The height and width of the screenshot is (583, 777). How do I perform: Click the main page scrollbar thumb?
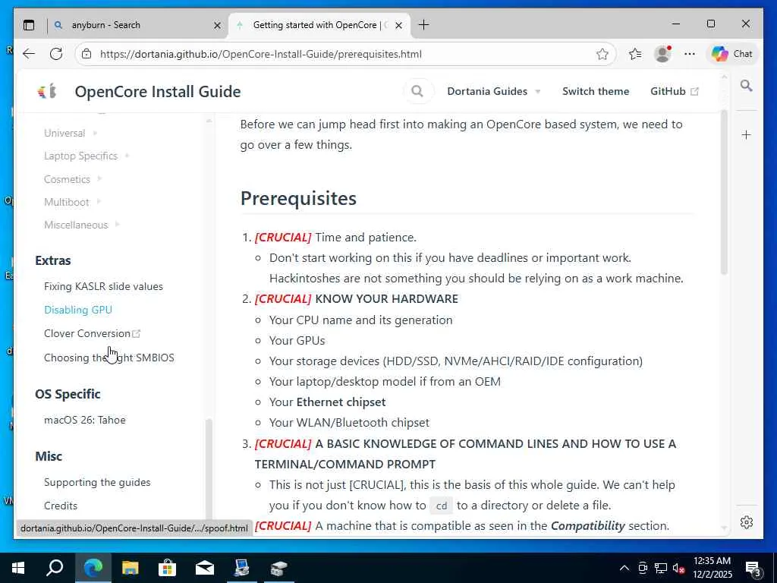click(x=724, y=192)
